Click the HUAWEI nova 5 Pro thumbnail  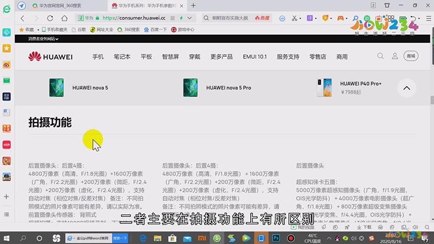(x=190, y=88)
